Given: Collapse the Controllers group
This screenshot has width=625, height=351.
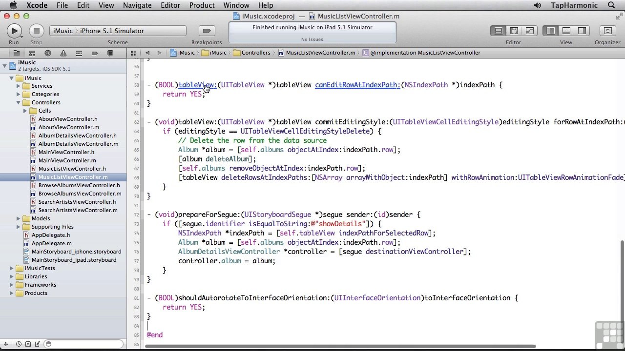Looking at the screenshot, I should (x=19, y=103).
